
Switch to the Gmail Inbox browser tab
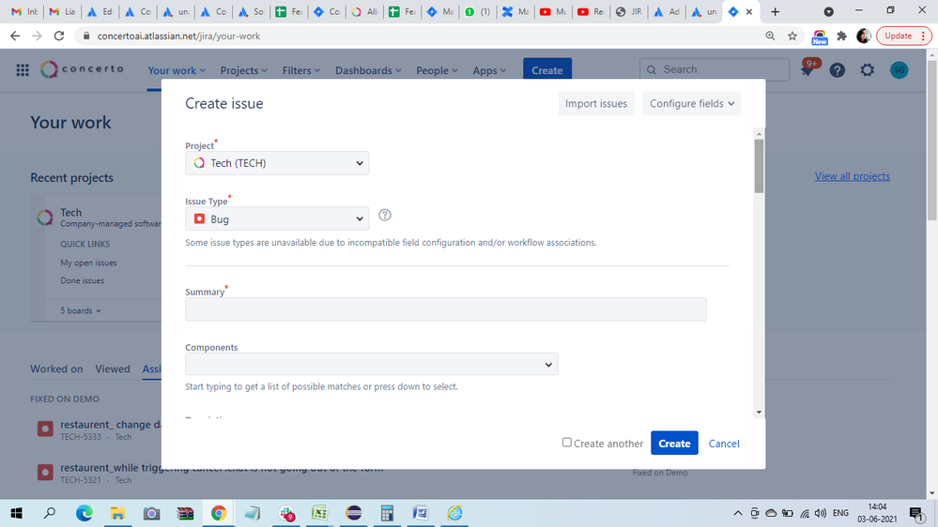coord(24,11)
